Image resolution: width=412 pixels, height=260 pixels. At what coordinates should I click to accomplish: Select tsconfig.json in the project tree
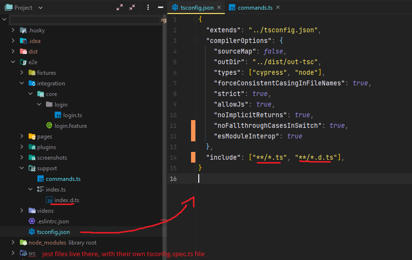(x=54, y=232)
